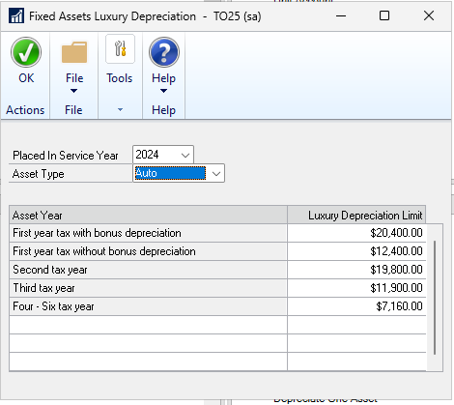Click the Fixed Assets app icon in title bar
The height and width of the screenshot is (405, 454).
(x=16, y=15)
